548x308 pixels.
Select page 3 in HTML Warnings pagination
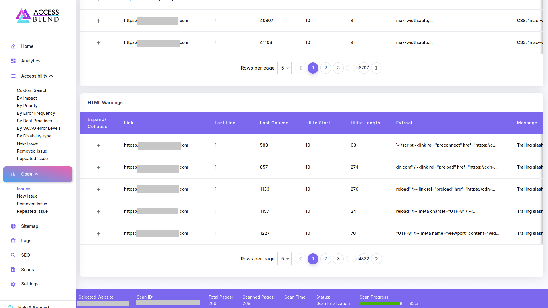pos(339,259)
